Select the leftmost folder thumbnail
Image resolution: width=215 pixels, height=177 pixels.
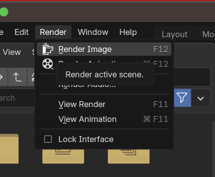click(x=9, y=149)
